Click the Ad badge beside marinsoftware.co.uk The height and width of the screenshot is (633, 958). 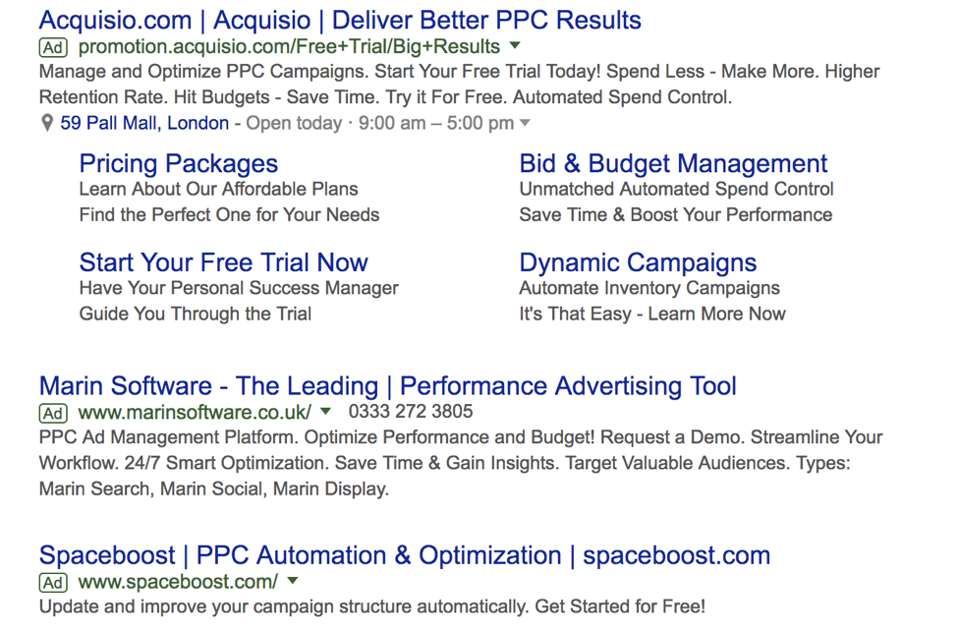53,412
